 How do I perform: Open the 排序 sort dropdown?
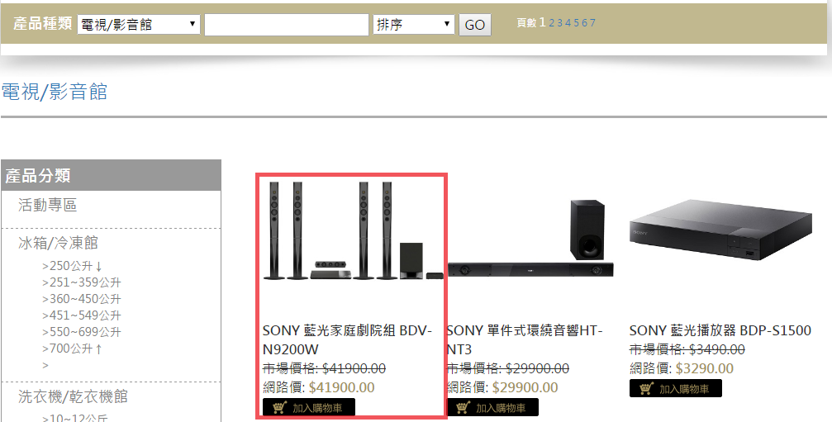click(414, 25)
